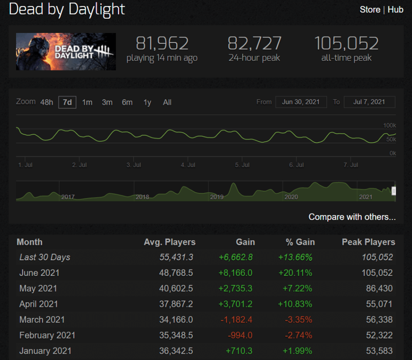
Task: Click 2018 marker in overview navigator
Action: (x=142, y=197)
